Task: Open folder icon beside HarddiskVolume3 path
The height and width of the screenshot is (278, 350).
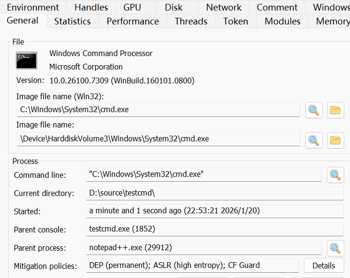Action: click(x=336, y=140)
